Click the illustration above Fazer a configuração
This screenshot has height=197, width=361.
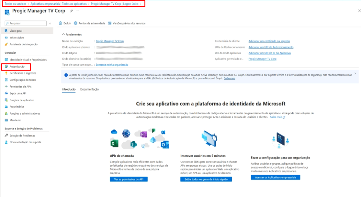pos(280,140)
